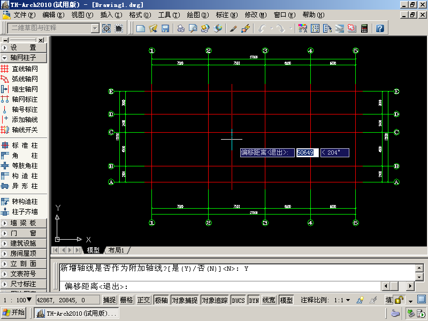
Task: Toggle DUCS in status bar
Action: [x=238, y=300]
